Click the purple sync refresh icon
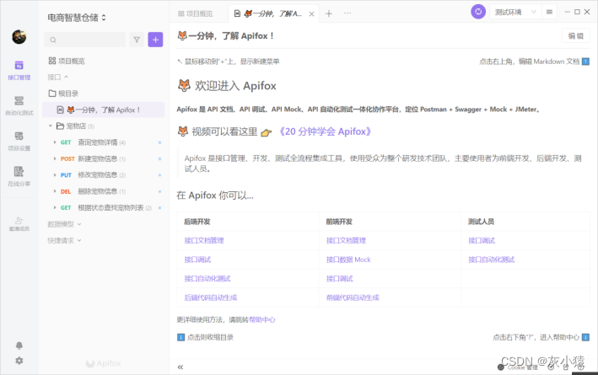The height and width of the screenshot is (375, 598). pos(478,12)
